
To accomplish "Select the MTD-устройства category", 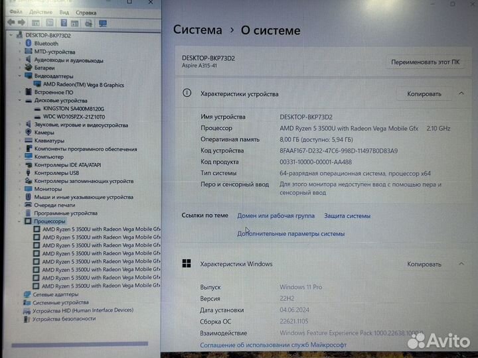I will pos(54,52).
